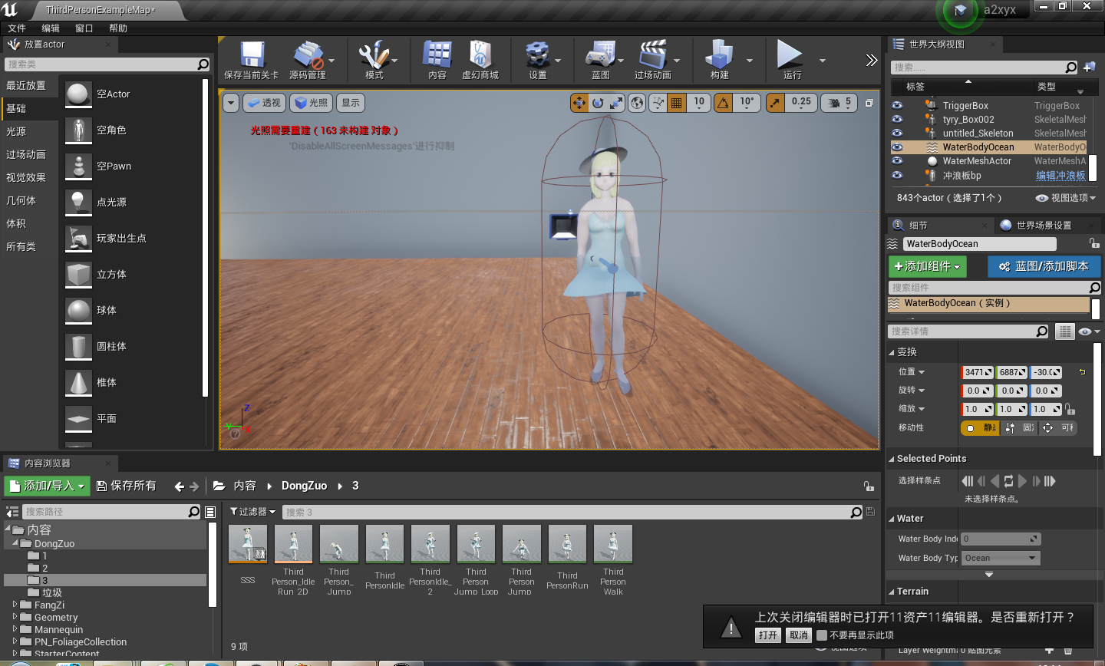Open the Water Body Type Ocean dropdown
The image size is (1105, 666).
pyautogui.click(x=1001, y=559)
